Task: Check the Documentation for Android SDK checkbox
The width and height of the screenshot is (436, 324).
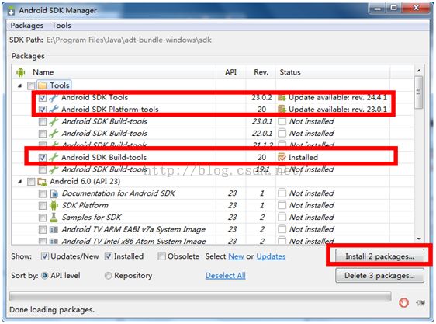Action: pyautogui.click(x=43, y=193)
